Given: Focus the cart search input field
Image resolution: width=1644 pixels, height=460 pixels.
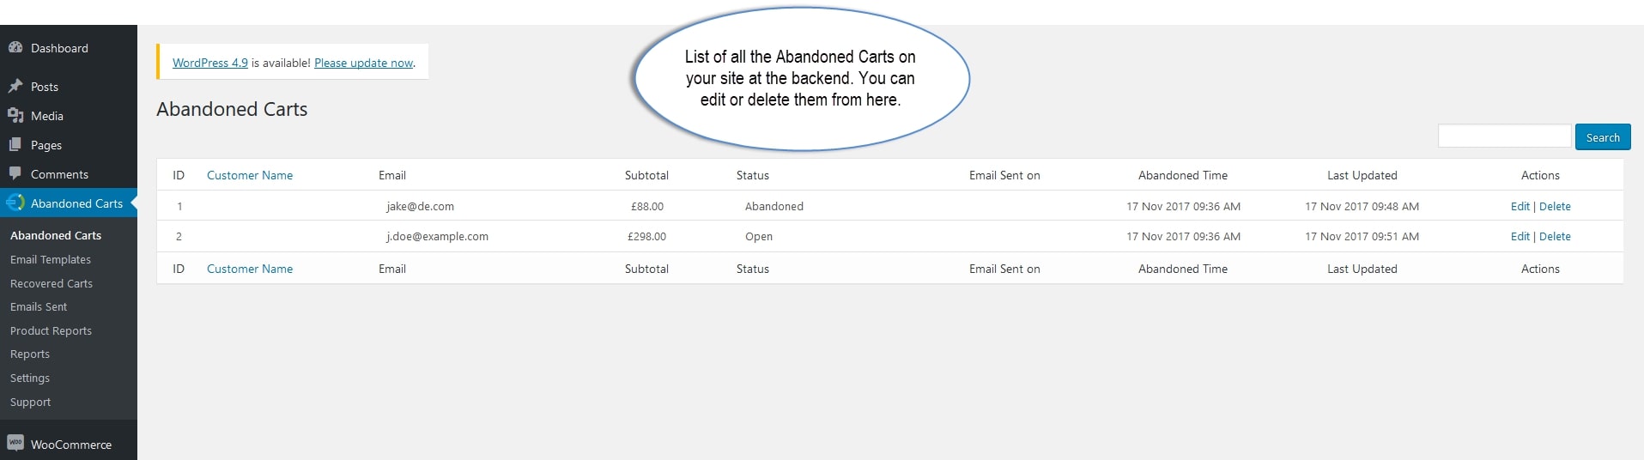Looking at the screenshot, I should (x=1504, y=136).
